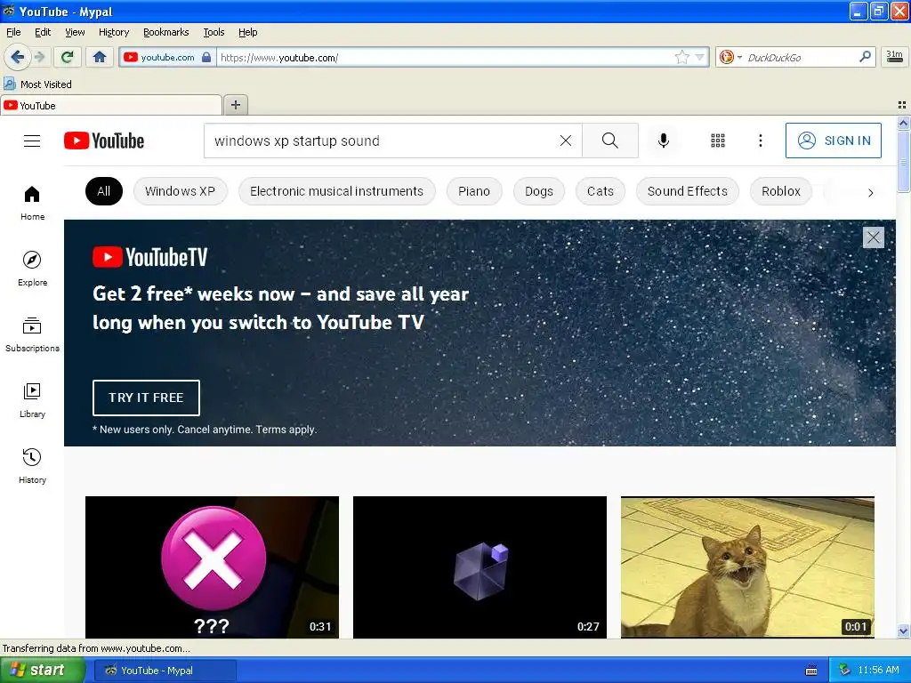Click the site identity lock icon
This screenshot has width=911, height=683.
[x=206, y=57]
